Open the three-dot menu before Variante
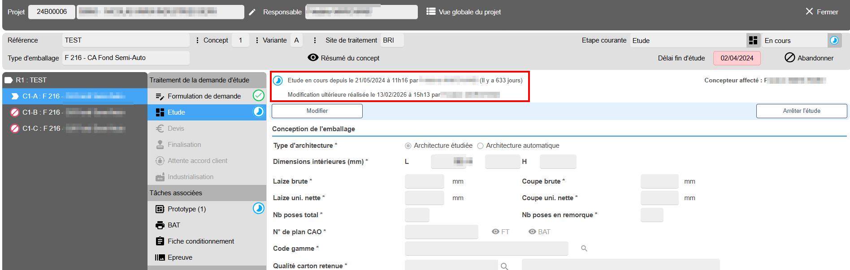Image resolution: width=850 pixels, height=270 pixels. coord(256,40)
